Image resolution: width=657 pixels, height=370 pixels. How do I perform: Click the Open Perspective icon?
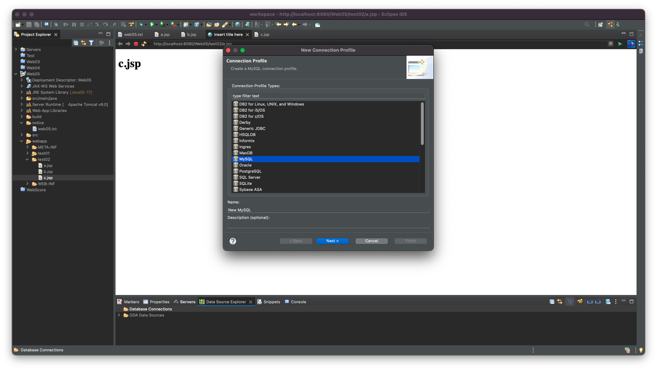pos(600,24)
